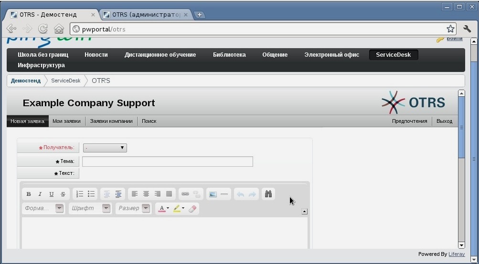Screen dimensions: 479x264
Task: Bookmark this page with the star
Action: click(x=450, y=29)
